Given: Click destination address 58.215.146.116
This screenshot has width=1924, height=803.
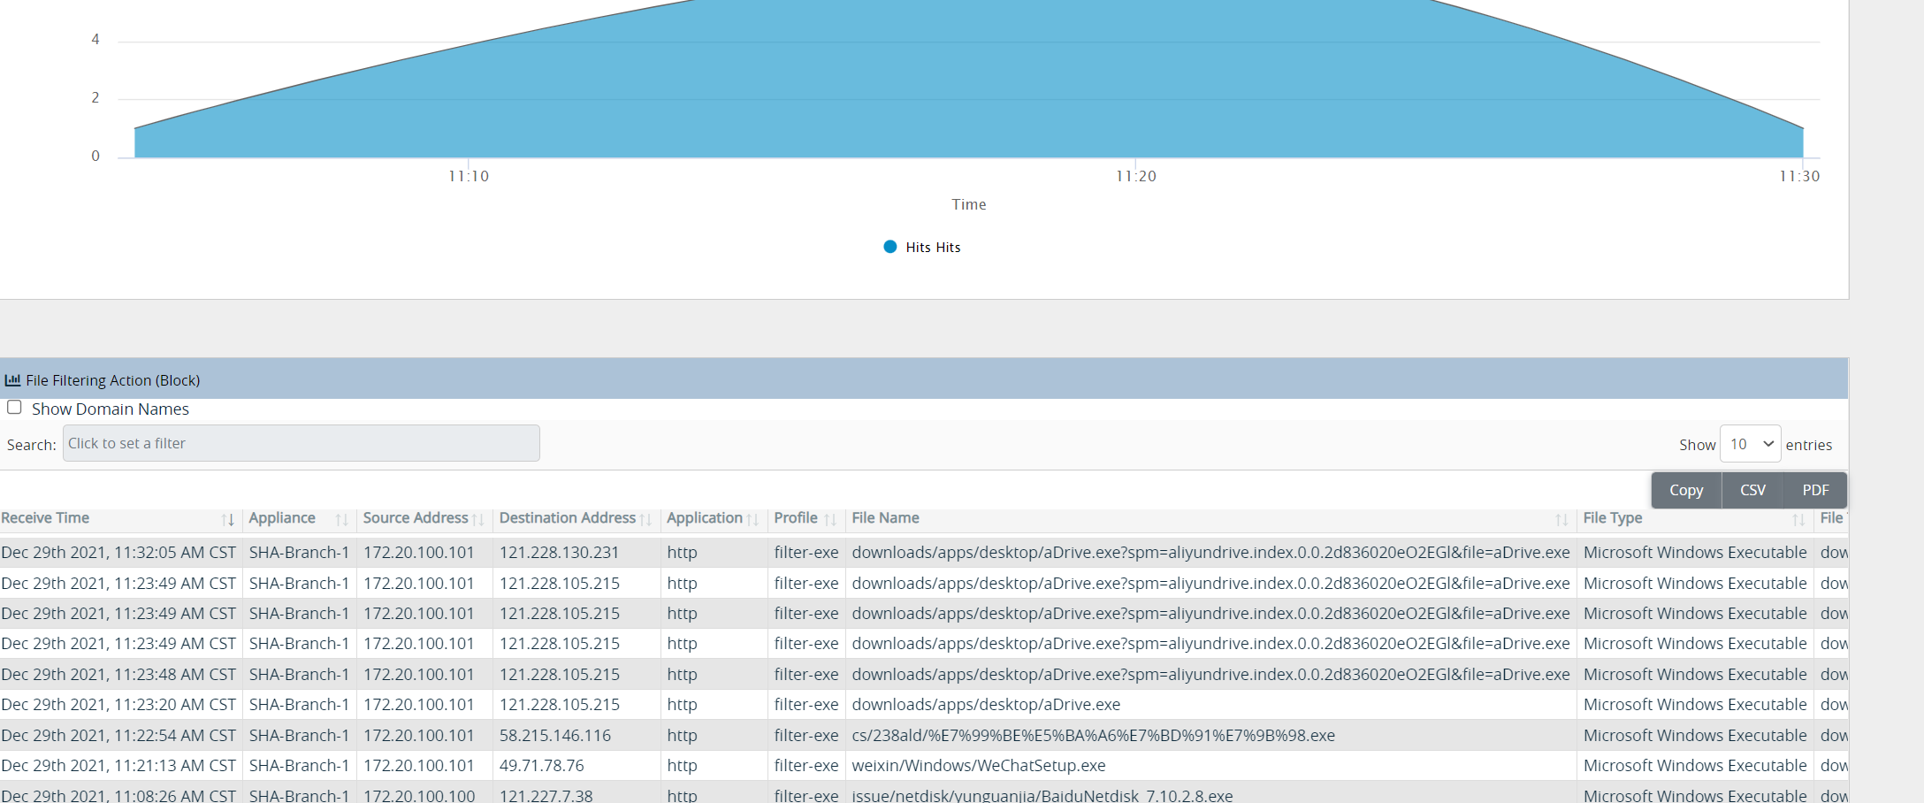Looking at the screenshot, I should [555, 735].
